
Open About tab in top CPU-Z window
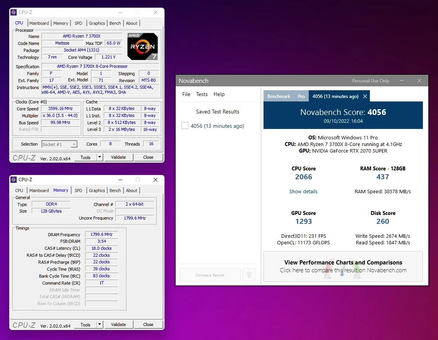(x=132, y=23)
